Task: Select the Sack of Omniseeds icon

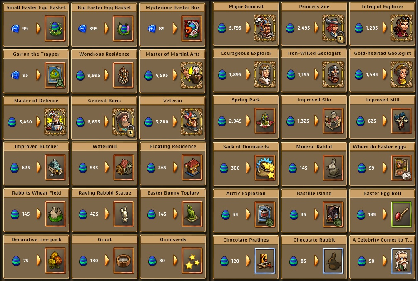Action: tap(265, 168)
